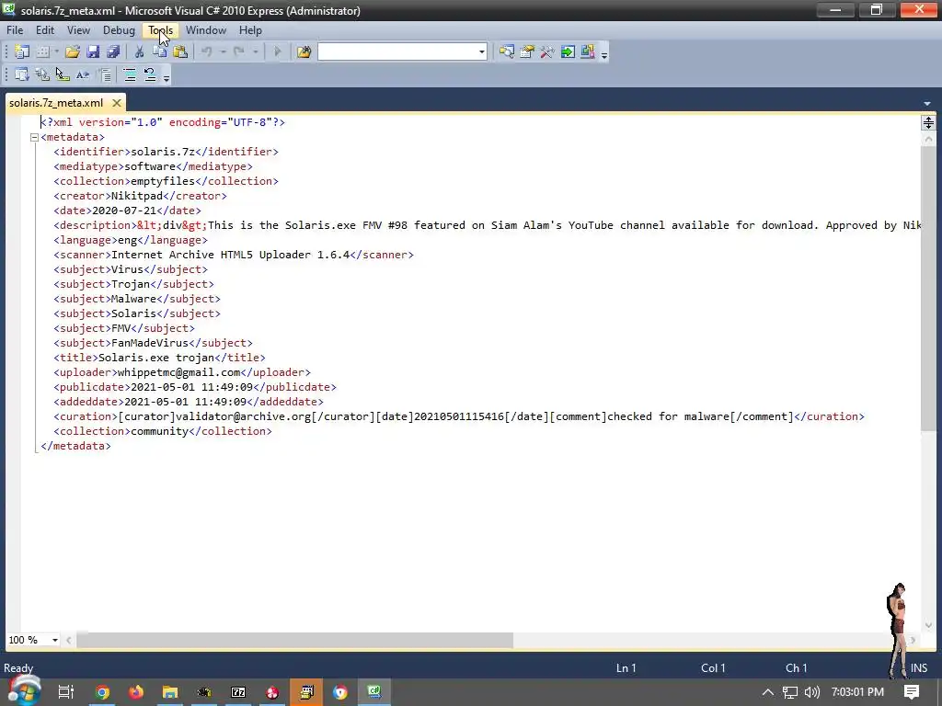
Task: Click the 'Solaris.exe trojan' title text
Action: click(156, 358)
